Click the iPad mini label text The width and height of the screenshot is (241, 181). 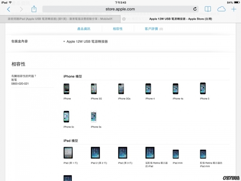[177, 163]
